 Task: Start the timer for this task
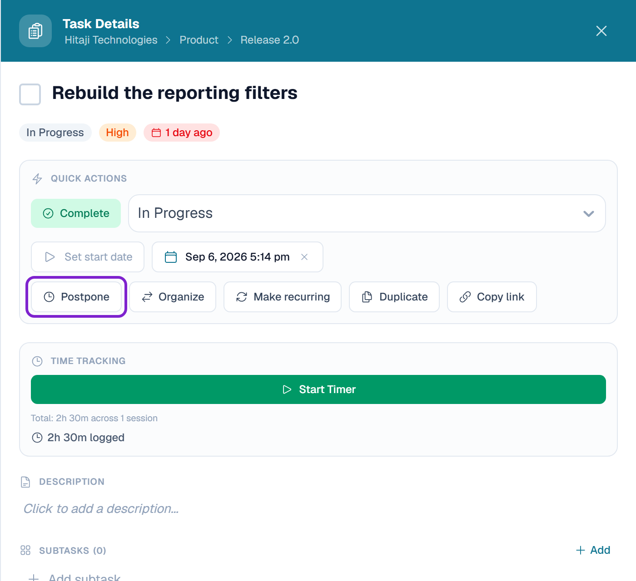[318, 389]
